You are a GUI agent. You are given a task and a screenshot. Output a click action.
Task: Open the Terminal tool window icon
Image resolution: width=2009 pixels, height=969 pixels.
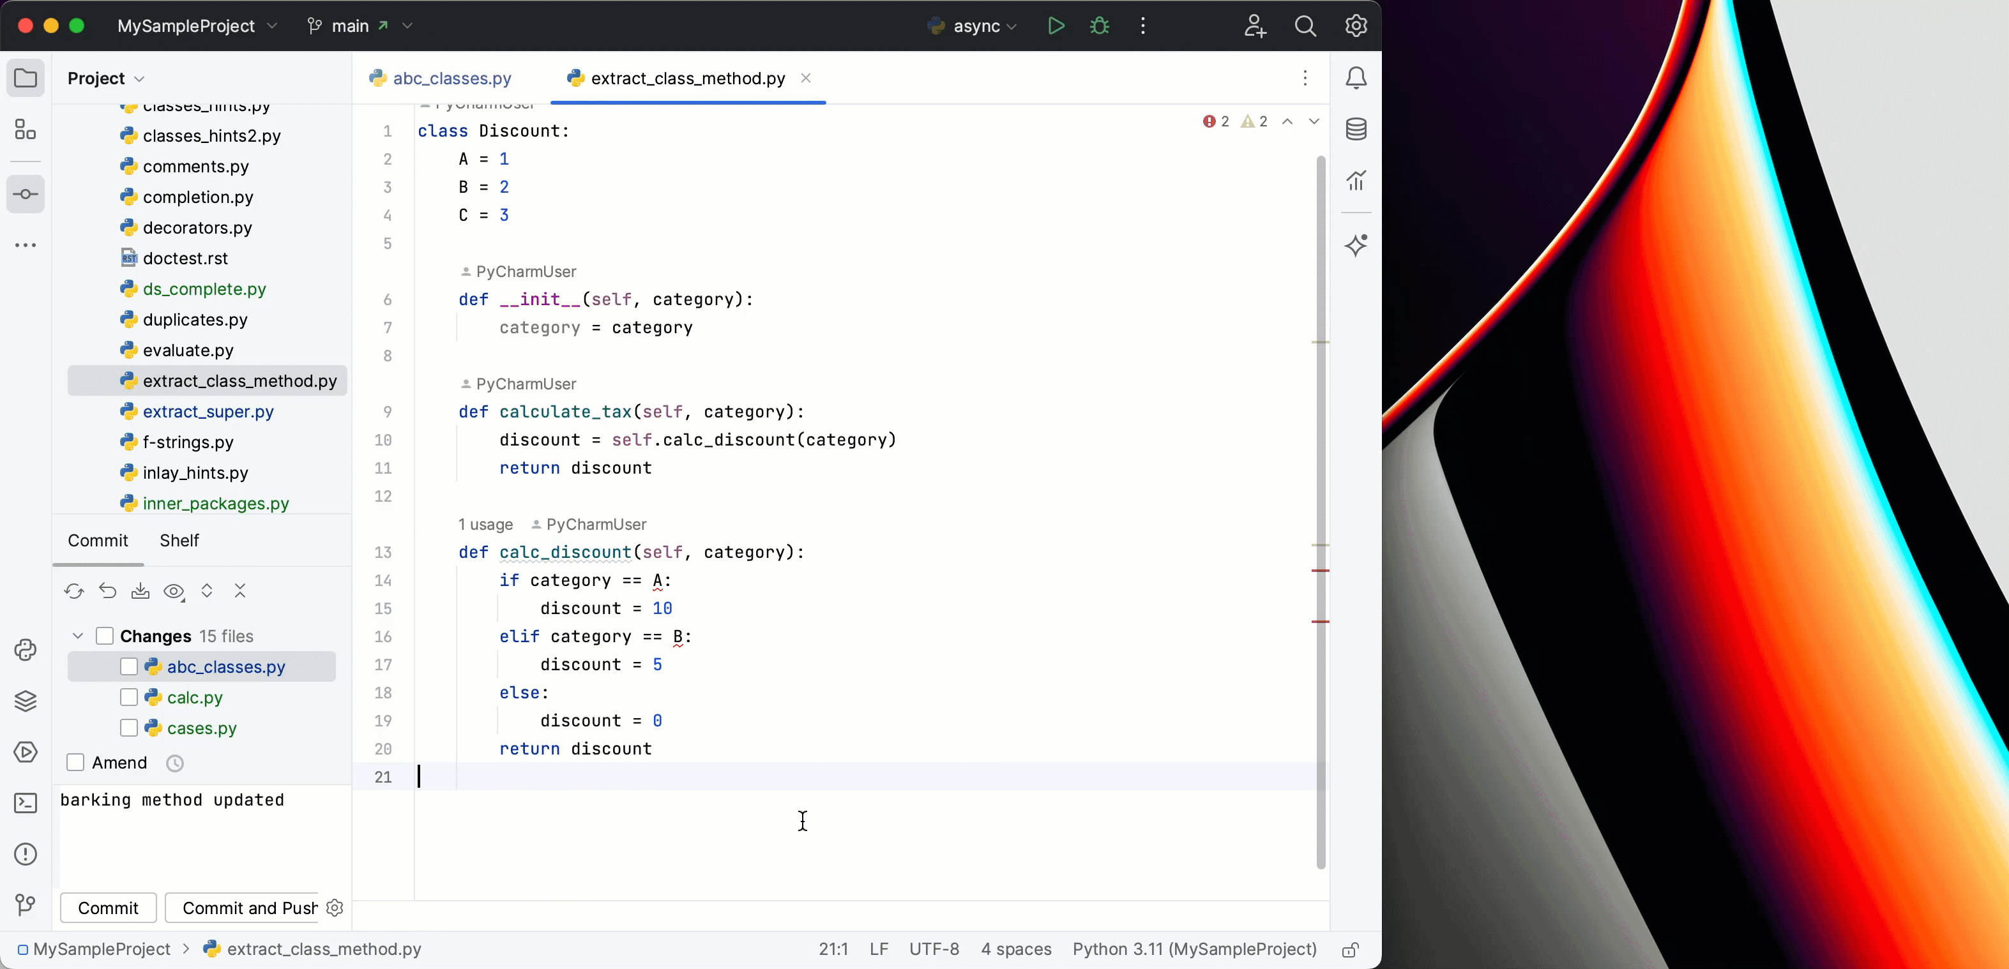[26, 803]
